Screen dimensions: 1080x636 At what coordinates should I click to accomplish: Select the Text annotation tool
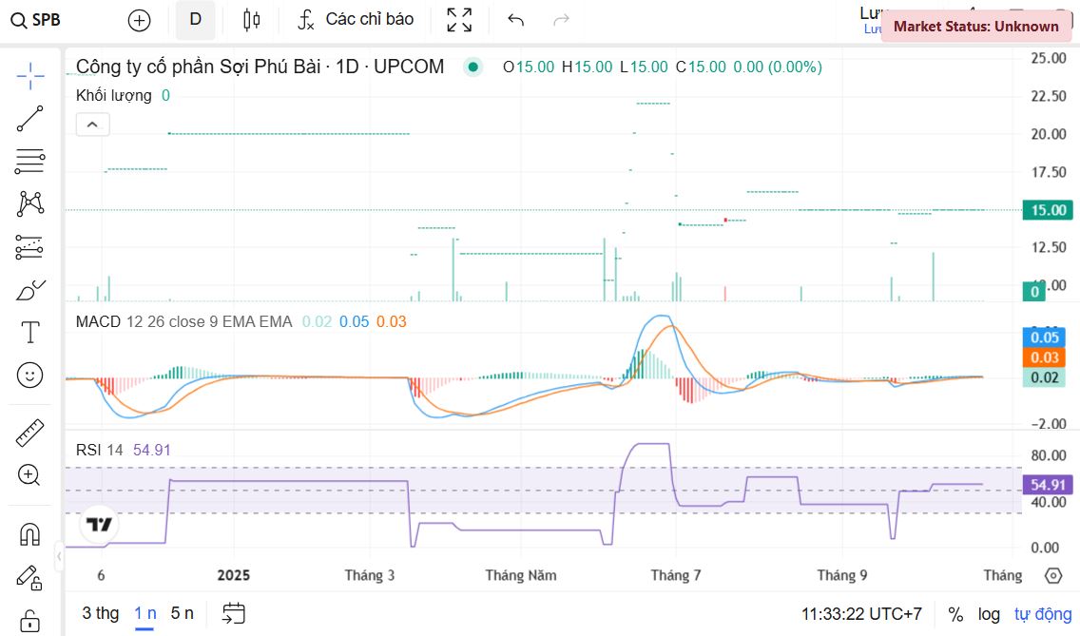(30, 333)
